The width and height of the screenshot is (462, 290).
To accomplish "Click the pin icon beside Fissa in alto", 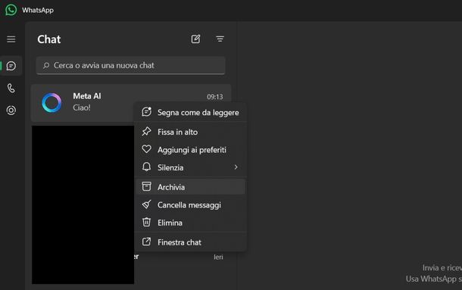I will [x=146, y=132].
